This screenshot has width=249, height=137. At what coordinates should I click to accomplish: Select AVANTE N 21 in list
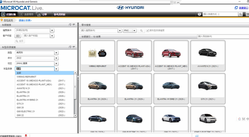(45, 88)
